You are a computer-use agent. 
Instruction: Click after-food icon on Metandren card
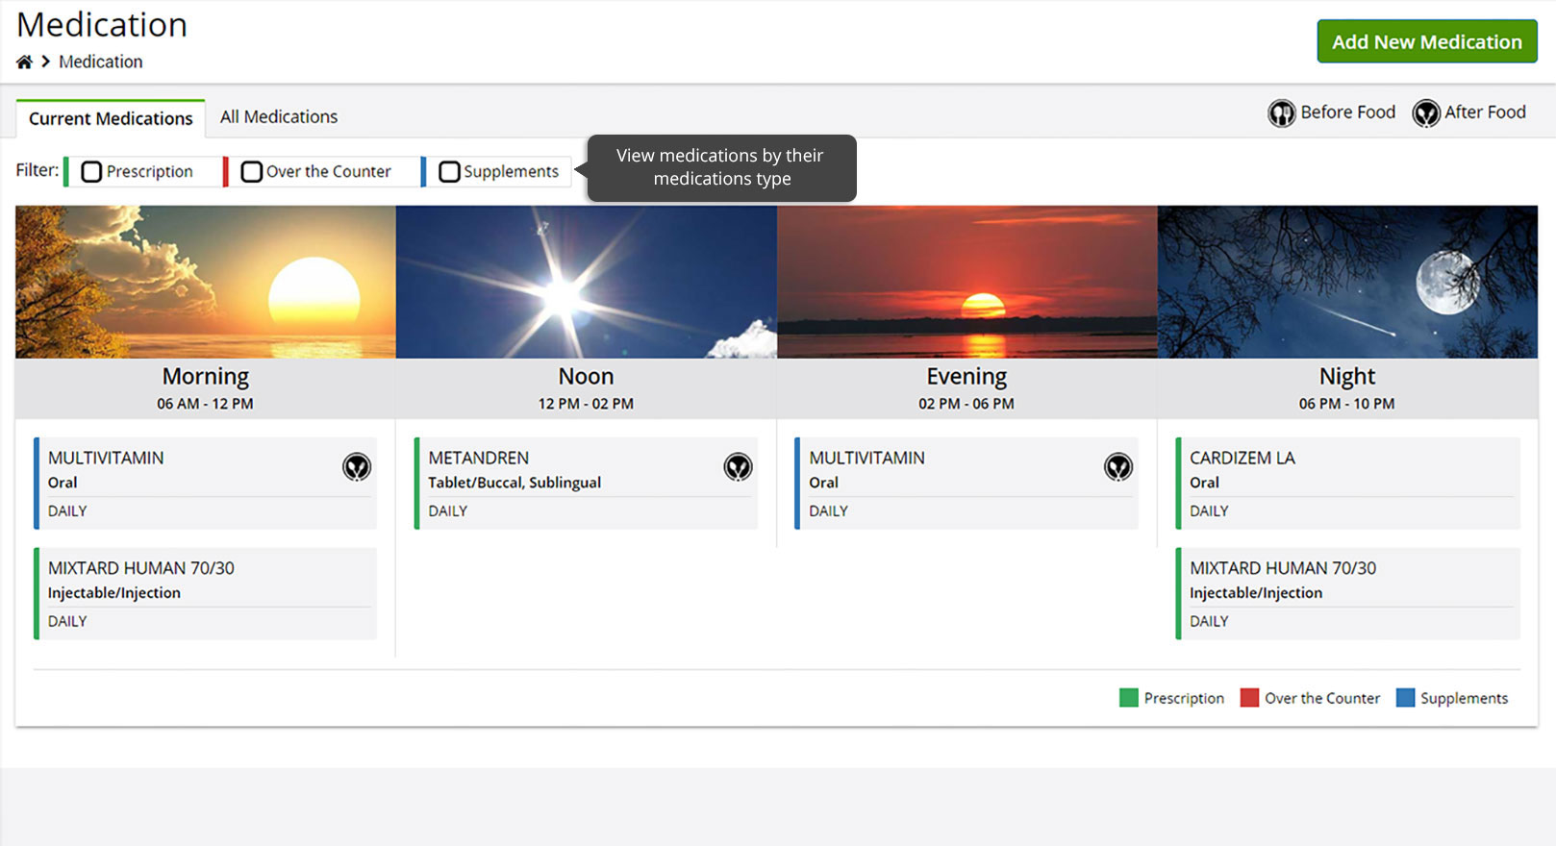738,467
